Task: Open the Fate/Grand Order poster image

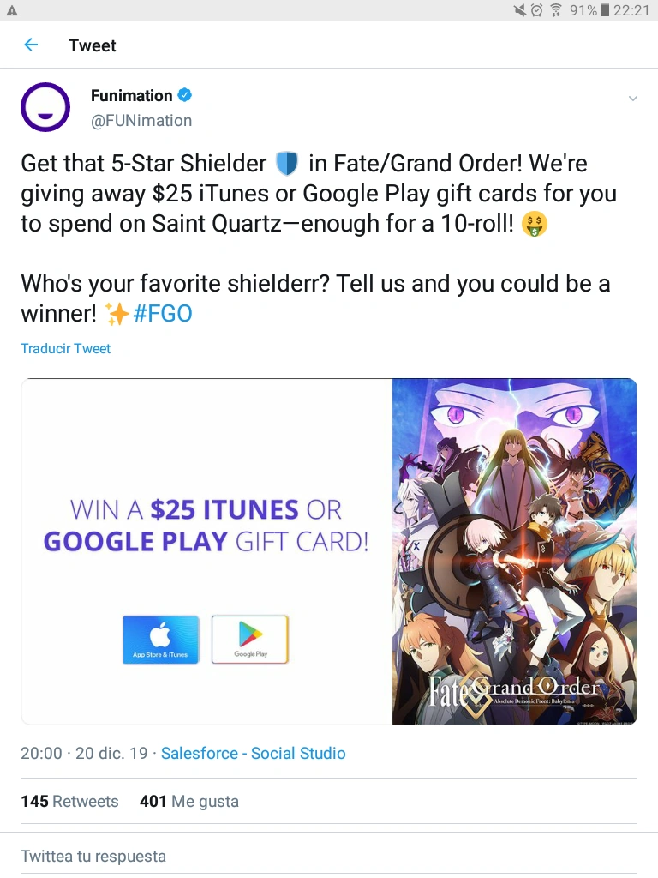Action: click(514, 551)
